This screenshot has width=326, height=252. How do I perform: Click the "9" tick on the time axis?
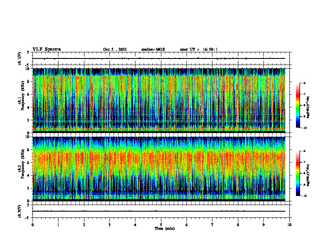point(263,225)
